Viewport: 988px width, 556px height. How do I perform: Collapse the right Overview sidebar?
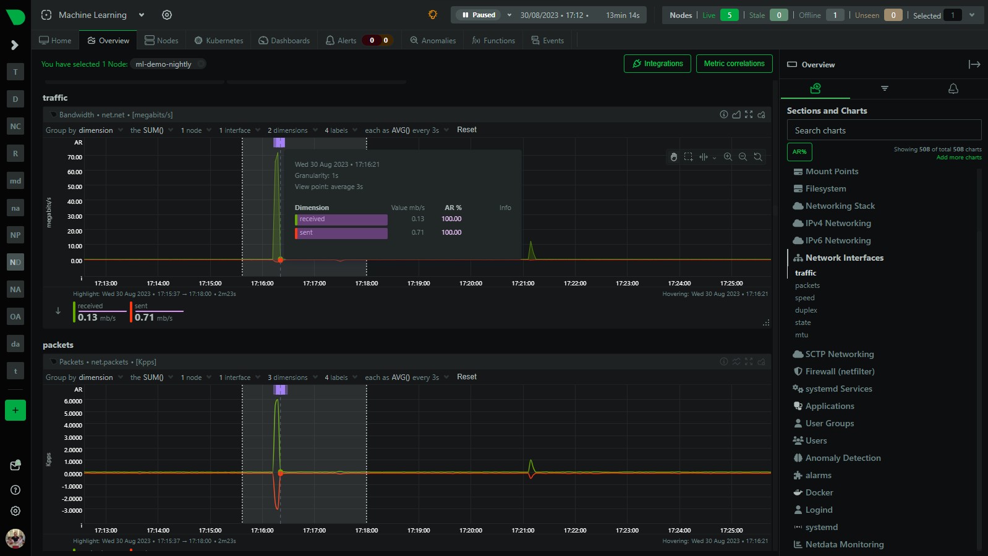(974, 64)
